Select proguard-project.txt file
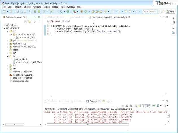Screen dimensions: 178x133 22,78
